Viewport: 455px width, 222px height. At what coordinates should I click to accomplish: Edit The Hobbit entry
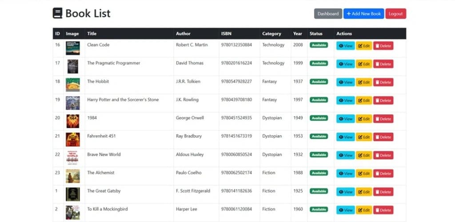coord(364,82)
